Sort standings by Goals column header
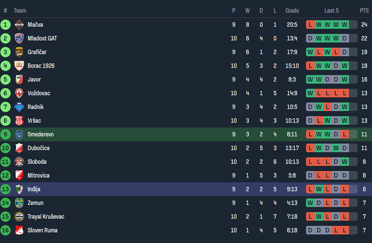This screenshot has width=372, height=243. (292, 10)
